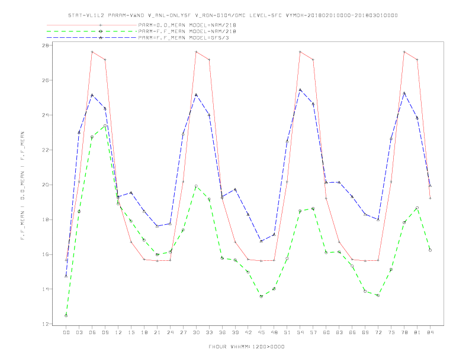Click x-axis forecast hour label 84

[430, 332]
